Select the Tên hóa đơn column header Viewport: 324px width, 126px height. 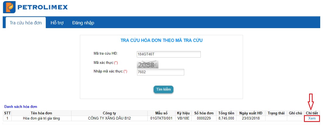click(41, 113)
